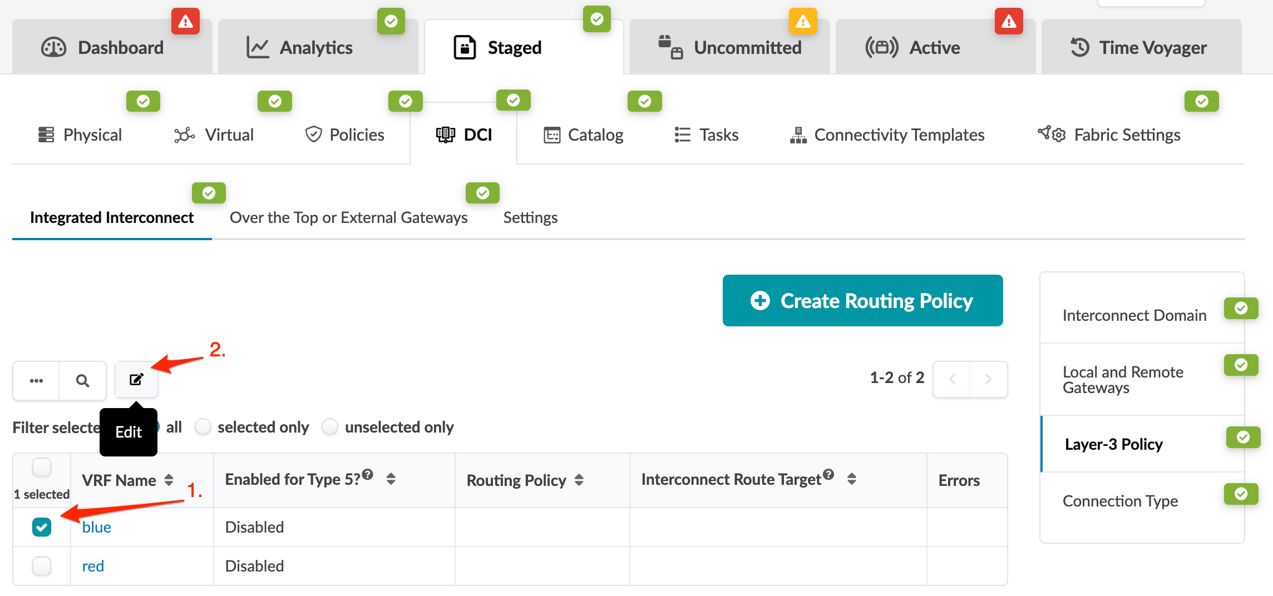The image size is (1273, 596).
Task: Click the Active tab red alert badge
Action: (1009, 22)
